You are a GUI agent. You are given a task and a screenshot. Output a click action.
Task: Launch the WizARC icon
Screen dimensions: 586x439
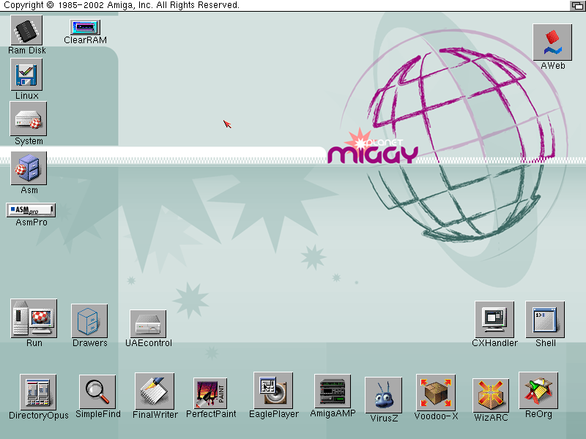pos(491,395)
